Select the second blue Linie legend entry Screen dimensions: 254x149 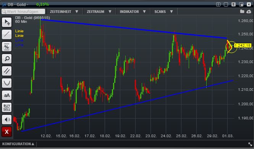19,45
